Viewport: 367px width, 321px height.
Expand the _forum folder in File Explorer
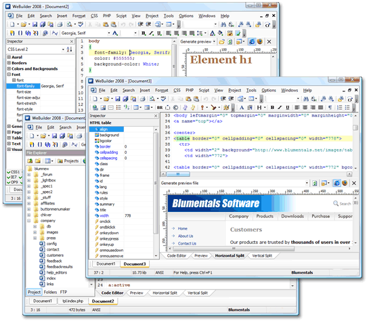tap(29, 175)
